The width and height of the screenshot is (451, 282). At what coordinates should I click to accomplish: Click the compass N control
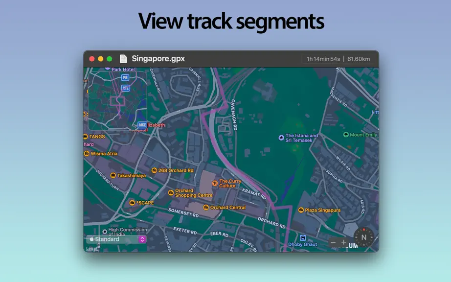(364, 237)
